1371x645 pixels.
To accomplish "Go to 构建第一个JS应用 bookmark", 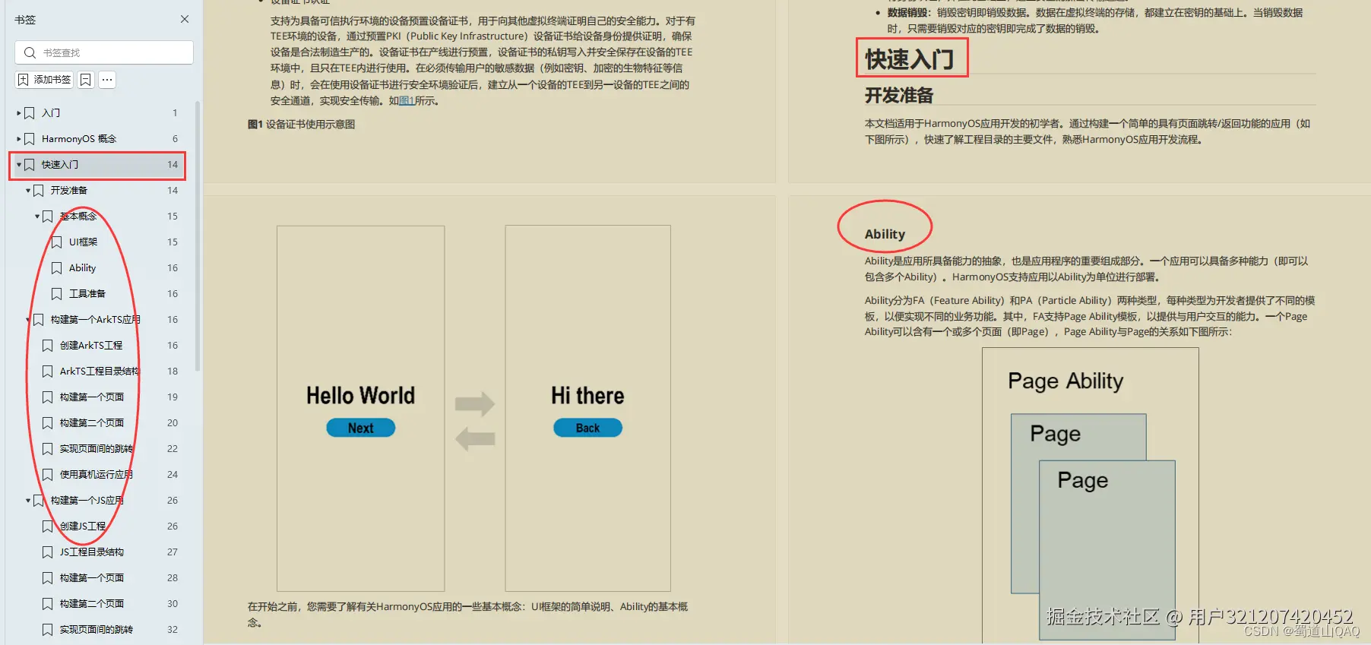I will tap(87, 501).
